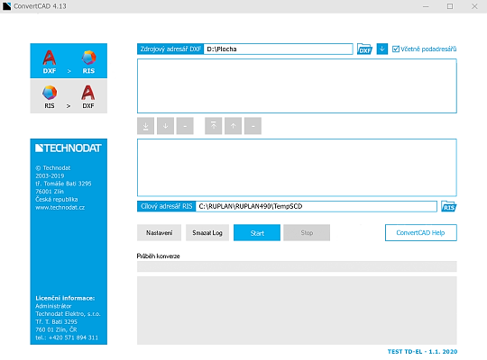Move all files down to lower list
The image size is (487, 360).
146,126
